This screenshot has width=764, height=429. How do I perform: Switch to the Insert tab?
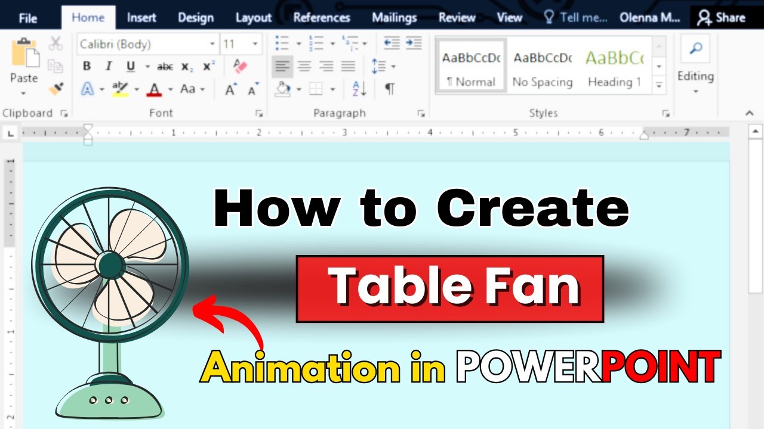pyautogui.click(x=141, y=18)
